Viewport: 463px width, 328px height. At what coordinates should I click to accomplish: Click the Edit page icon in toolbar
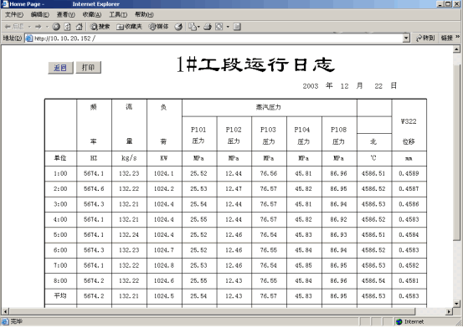tap(219, 27)
